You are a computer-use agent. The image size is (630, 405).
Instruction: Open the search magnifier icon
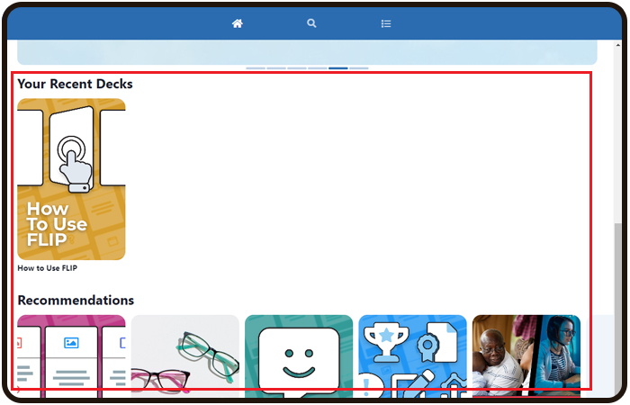click(x=311, y=23)
